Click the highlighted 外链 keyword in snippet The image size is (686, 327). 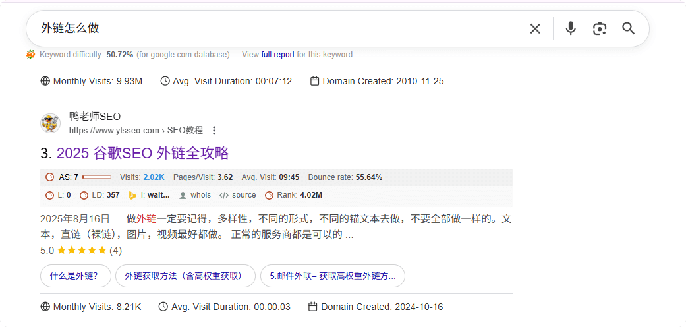(146, 218)
